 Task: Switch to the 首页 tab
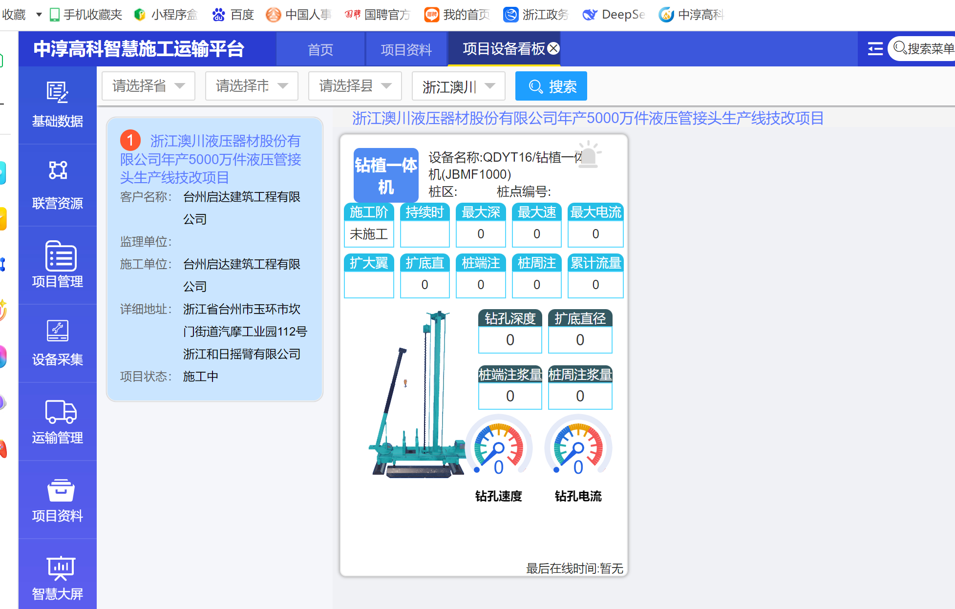(x=320, y=49)
